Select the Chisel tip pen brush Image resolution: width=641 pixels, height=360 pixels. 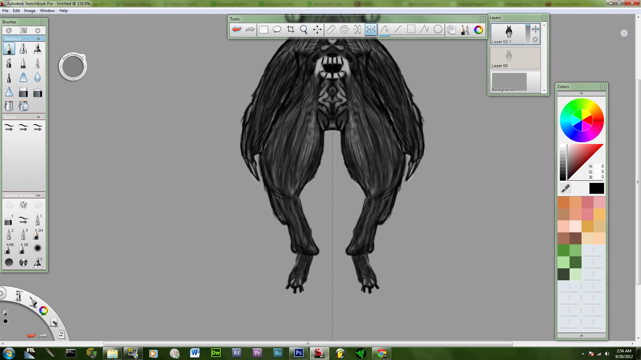9,63
